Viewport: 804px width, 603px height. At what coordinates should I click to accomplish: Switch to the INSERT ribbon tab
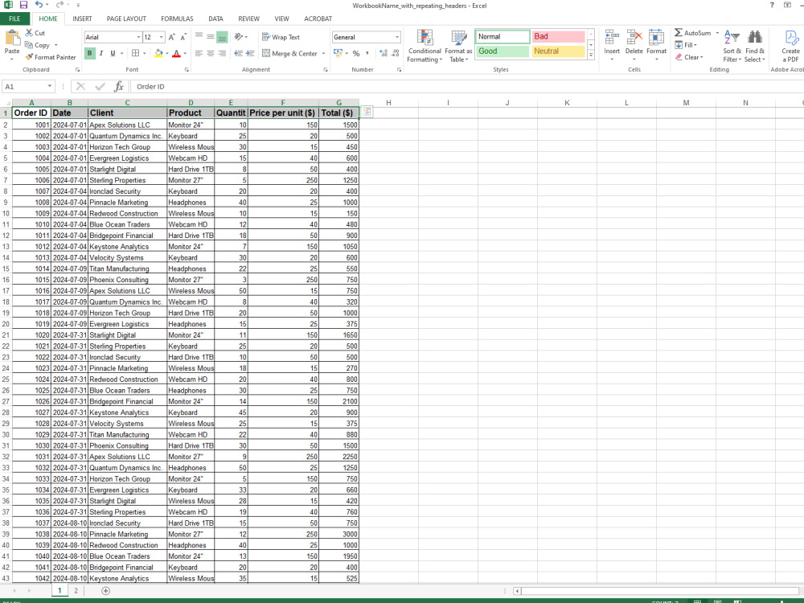coord(82,18)
